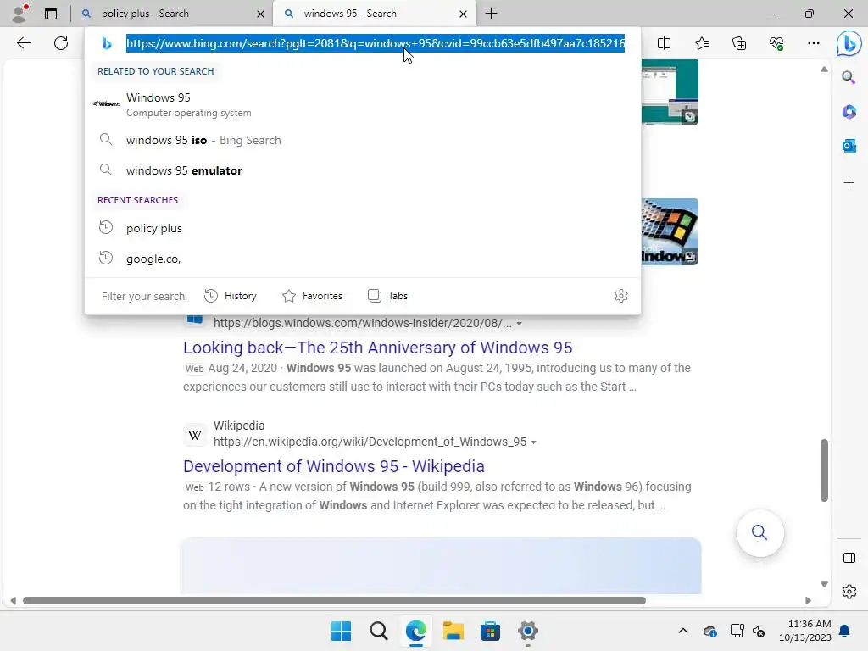Open Looking back 25th Anniversary of Windows 95 link
The height and width of the screenshot is (651, 868).
[377, 348]
